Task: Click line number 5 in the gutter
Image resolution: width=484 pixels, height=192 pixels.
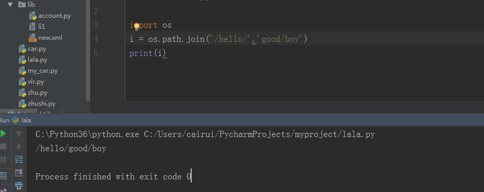Action: point(95,53)
